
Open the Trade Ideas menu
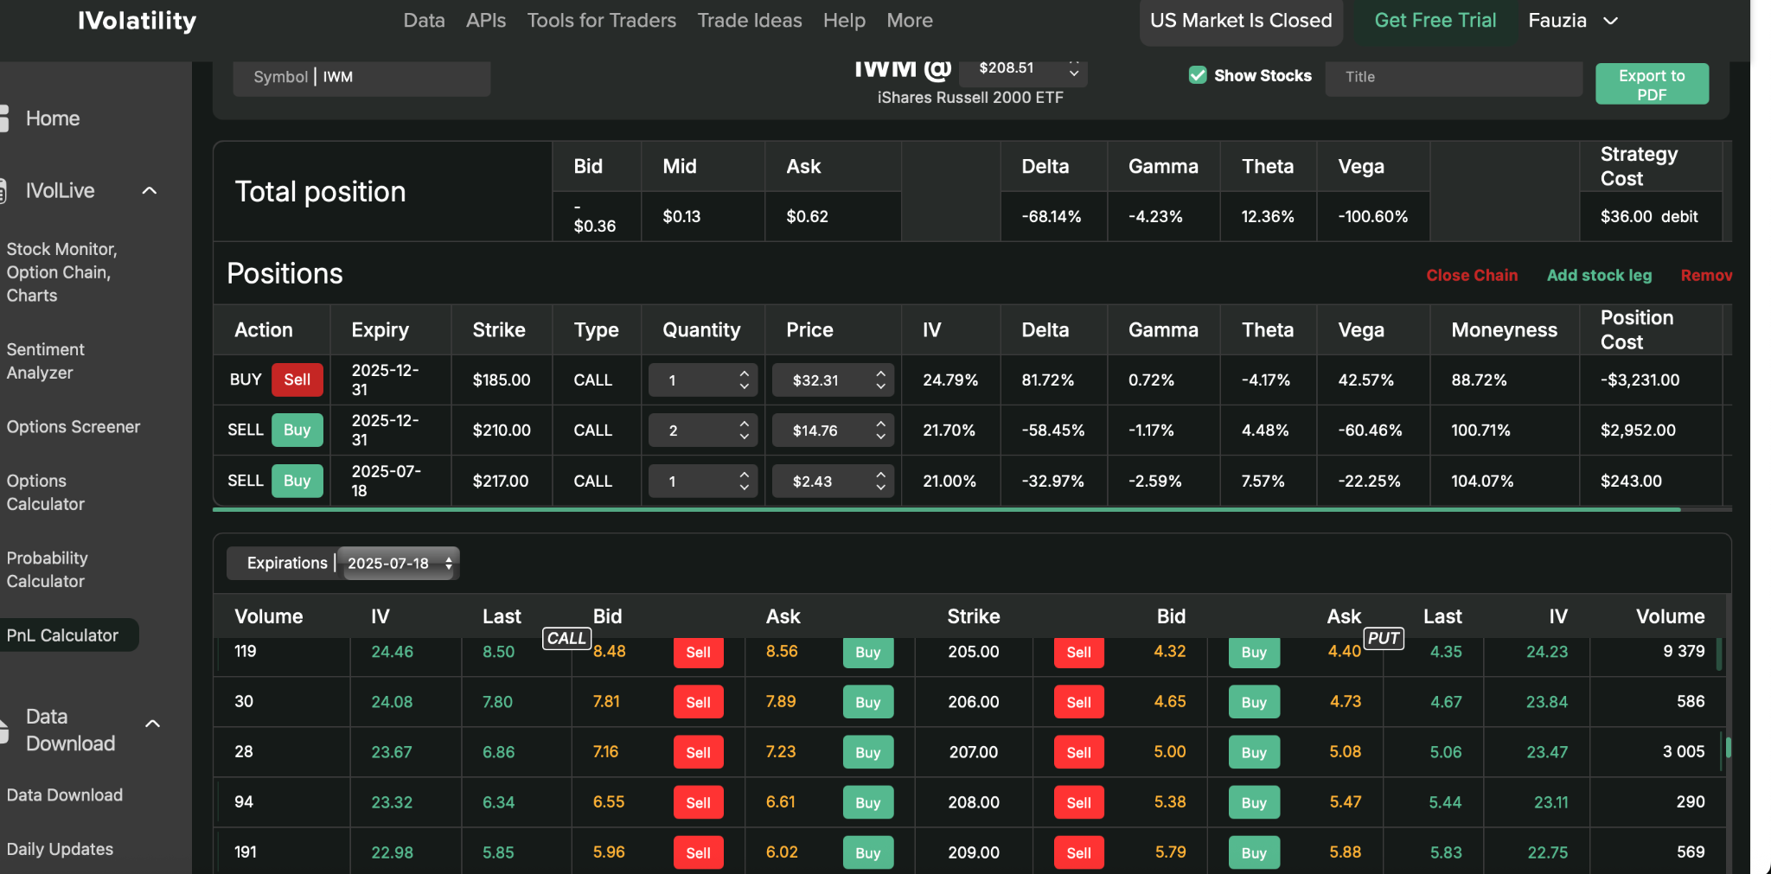(x=750, y=21)
